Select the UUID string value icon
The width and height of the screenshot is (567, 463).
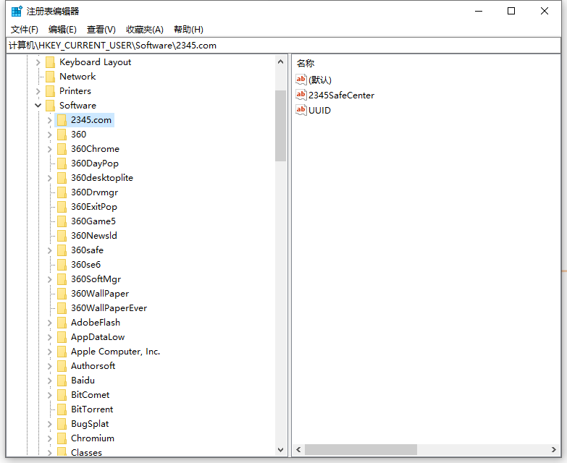point(301,110)
